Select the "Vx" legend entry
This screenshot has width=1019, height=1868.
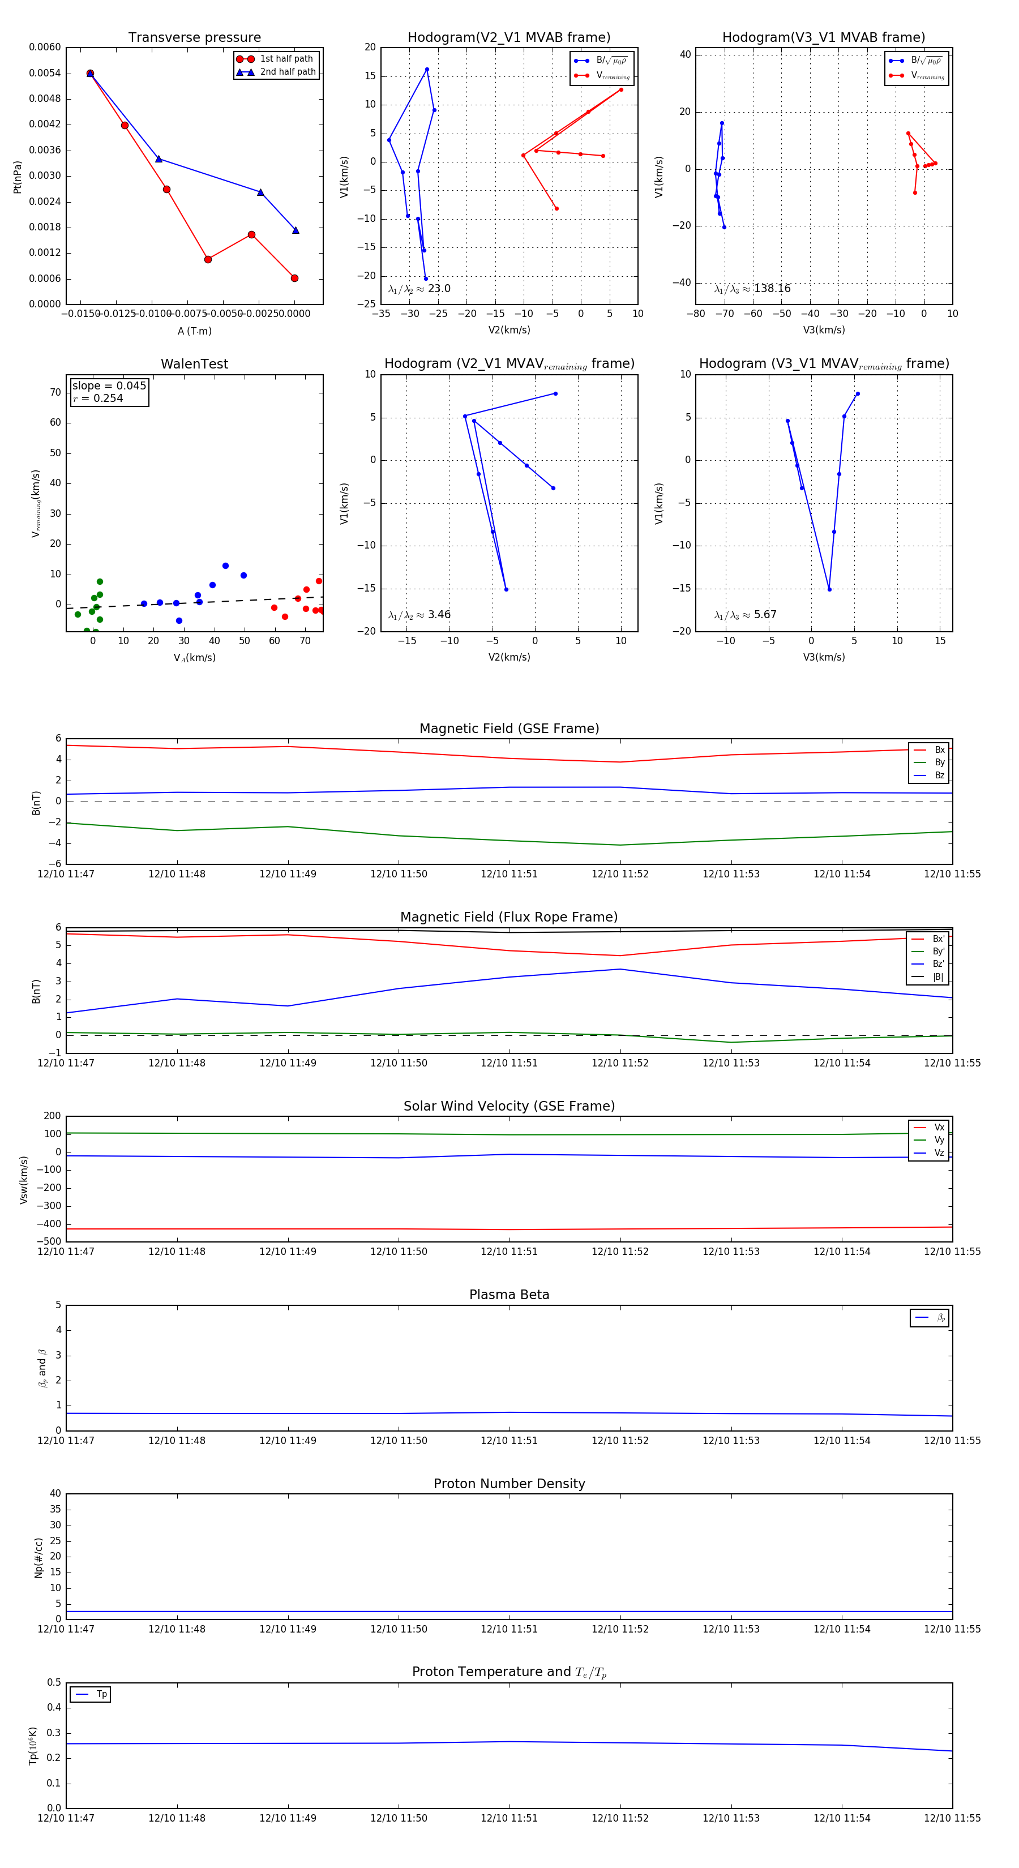click(x=929, y=1128)
